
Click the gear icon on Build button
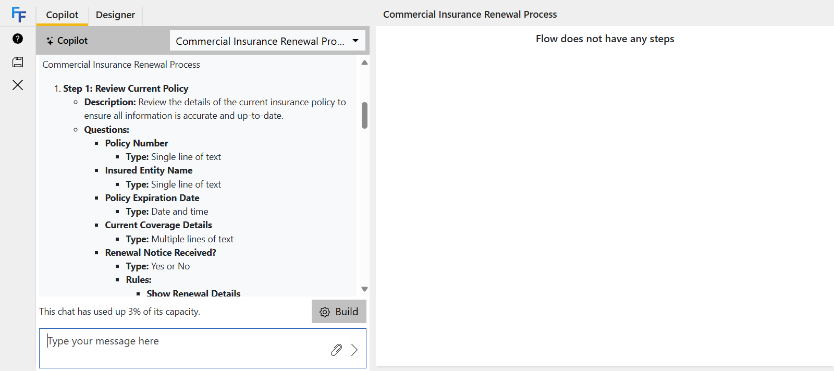coord(325,312)
